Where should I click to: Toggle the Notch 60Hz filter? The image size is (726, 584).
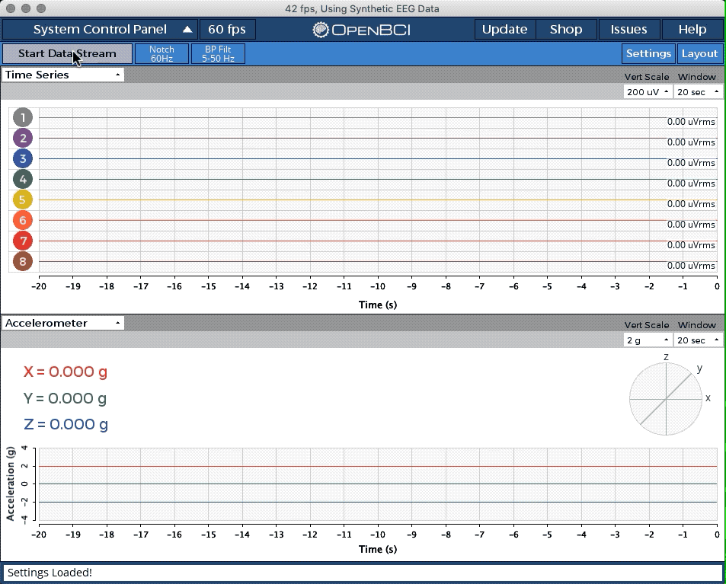tap(162, 54)
